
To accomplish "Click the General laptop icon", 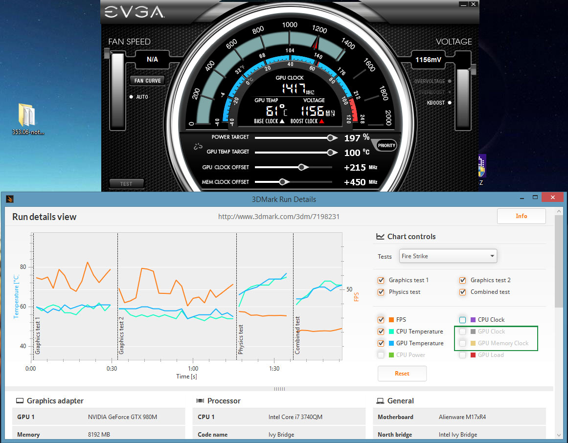I will click(x=380, y=400).
